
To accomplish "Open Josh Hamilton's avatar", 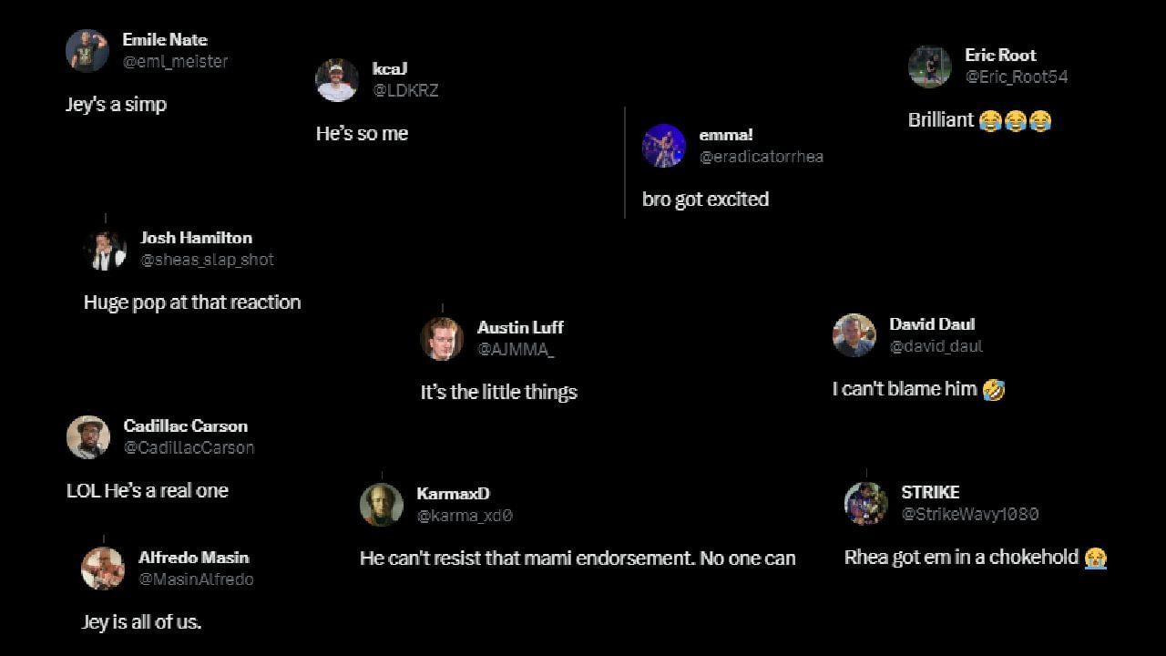I will [x=106, y=249].
